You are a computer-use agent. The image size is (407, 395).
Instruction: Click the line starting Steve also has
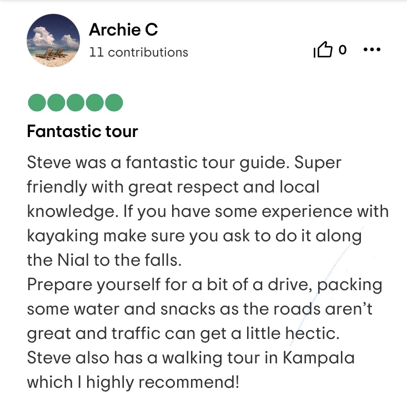tap(190, 358)
